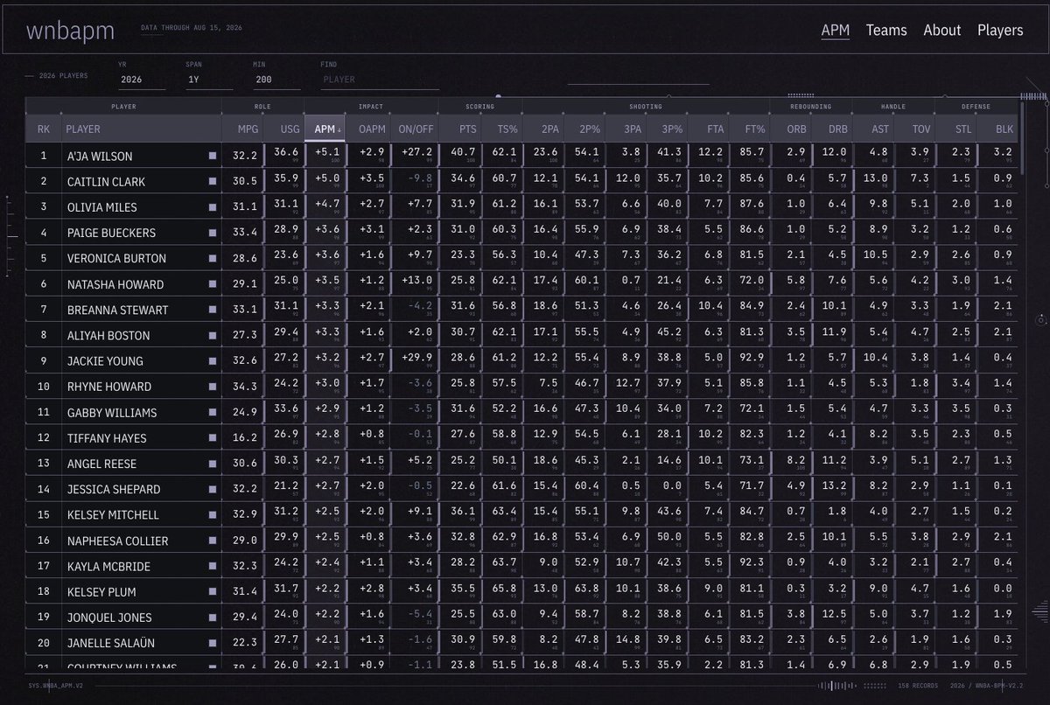Viewport: 1050px width, 705px height.
Task: Sort by the RK column header
Action: 43,129
